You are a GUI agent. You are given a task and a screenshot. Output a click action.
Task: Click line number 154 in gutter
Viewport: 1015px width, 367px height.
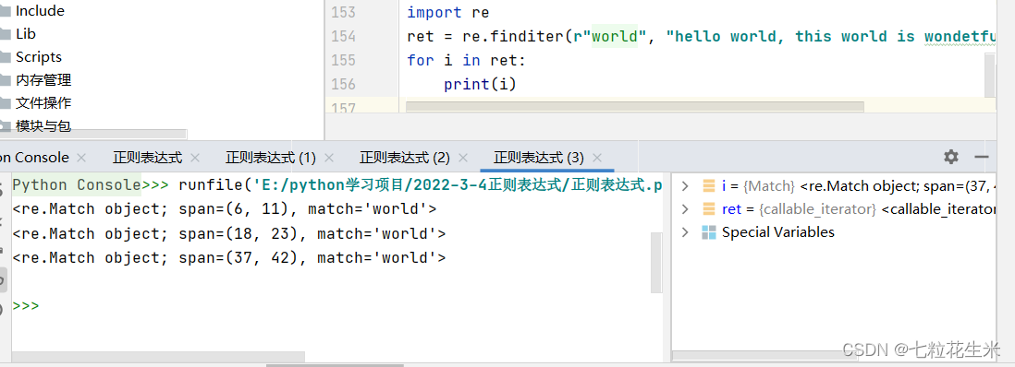[343, 36]
